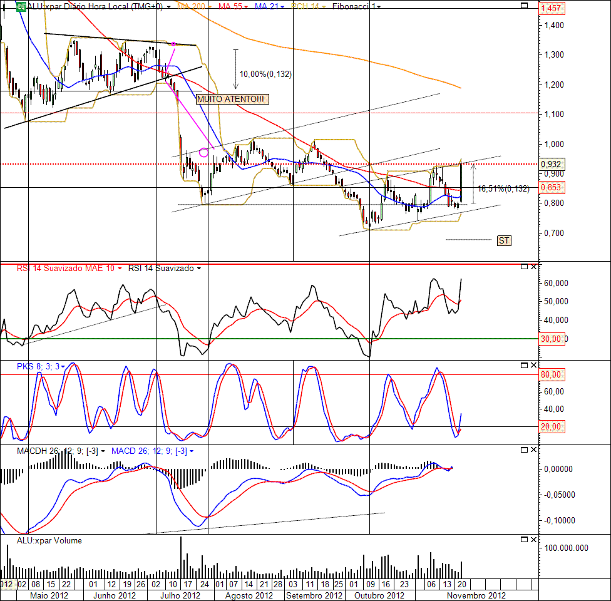Maximize the MACD indicator panel

(x=525, y=449)
